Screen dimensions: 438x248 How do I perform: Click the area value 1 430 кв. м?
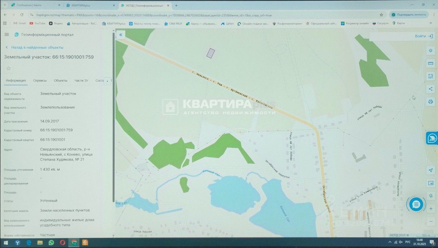tap(50, 169)
